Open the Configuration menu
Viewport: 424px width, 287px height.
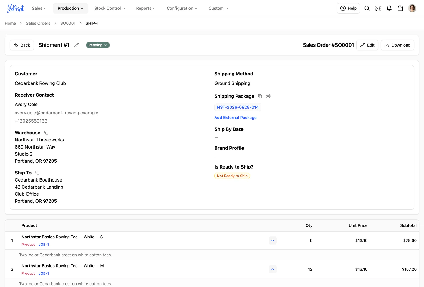(182, 8)
